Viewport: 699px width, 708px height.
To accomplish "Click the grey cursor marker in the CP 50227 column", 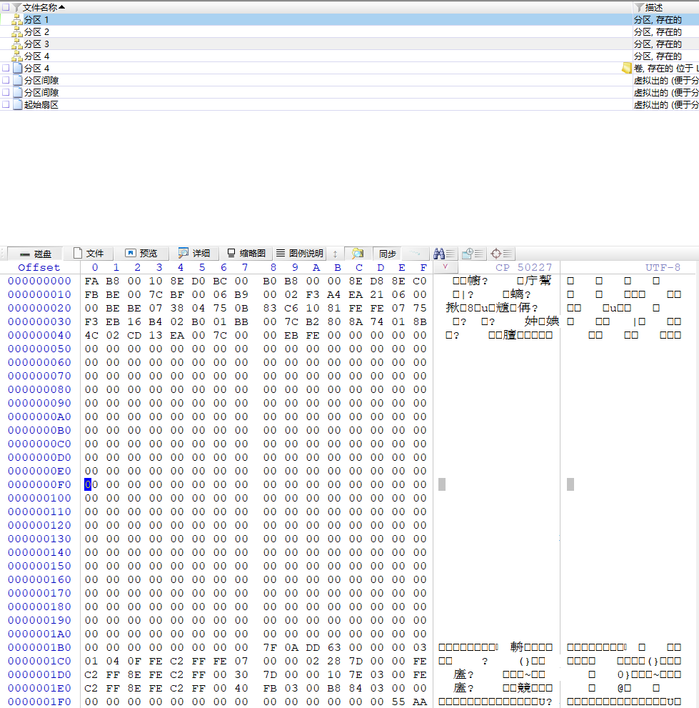I will 442,484.
